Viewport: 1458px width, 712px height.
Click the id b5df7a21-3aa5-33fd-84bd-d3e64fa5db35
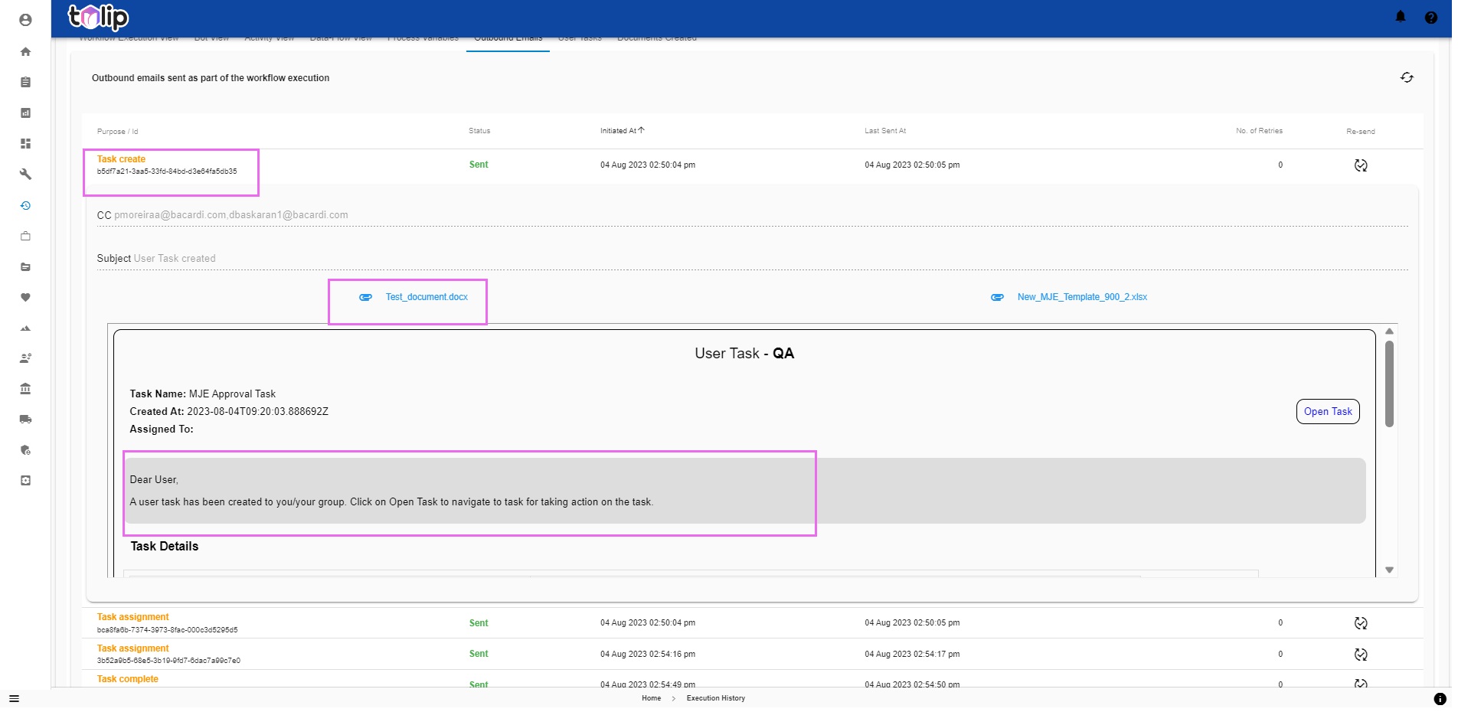click(x=167, y=171)
